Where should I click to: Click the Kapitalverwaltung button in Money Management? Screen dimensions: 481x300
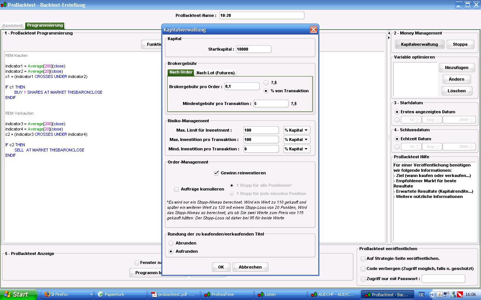pyautogui.click(x=419, y=44)
